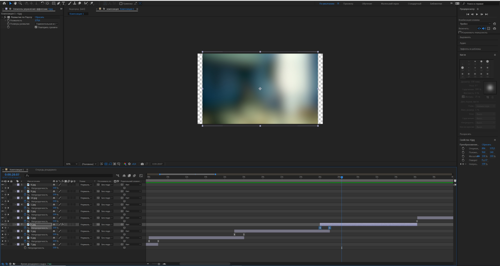Select the Pen tool
Image resolution: width=500 pixels, height=266 pixels.
pos(59,3)
